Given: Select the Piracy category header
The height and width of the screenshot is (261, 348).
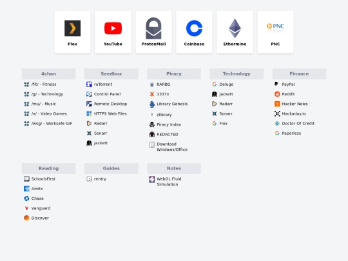Looking at the screenshot, I should (x=174, y=74).
